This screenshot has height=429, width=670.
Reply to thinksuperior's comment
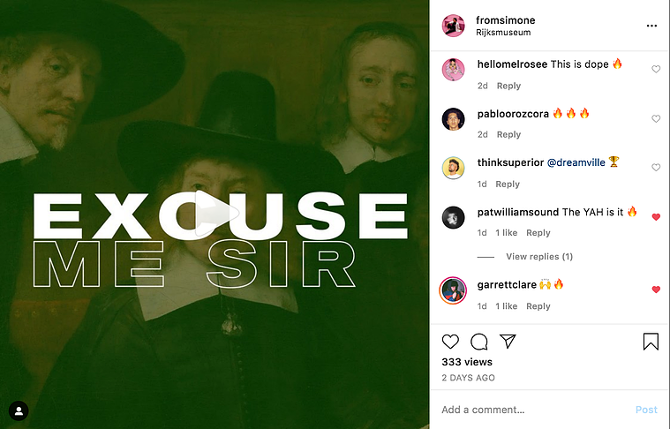pos(508,184)
